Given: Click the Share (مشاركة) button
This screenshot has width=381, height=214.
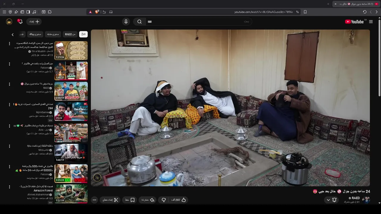Looking at the screenshot, I should pyautogui.click(x=148, y=200).
